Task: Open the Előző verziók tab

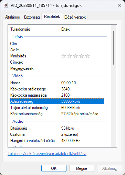Action: (75, 17)
